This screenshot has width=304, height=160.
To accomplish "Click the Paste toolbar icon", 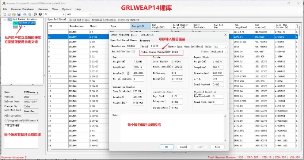I will [x=29, y=14].
